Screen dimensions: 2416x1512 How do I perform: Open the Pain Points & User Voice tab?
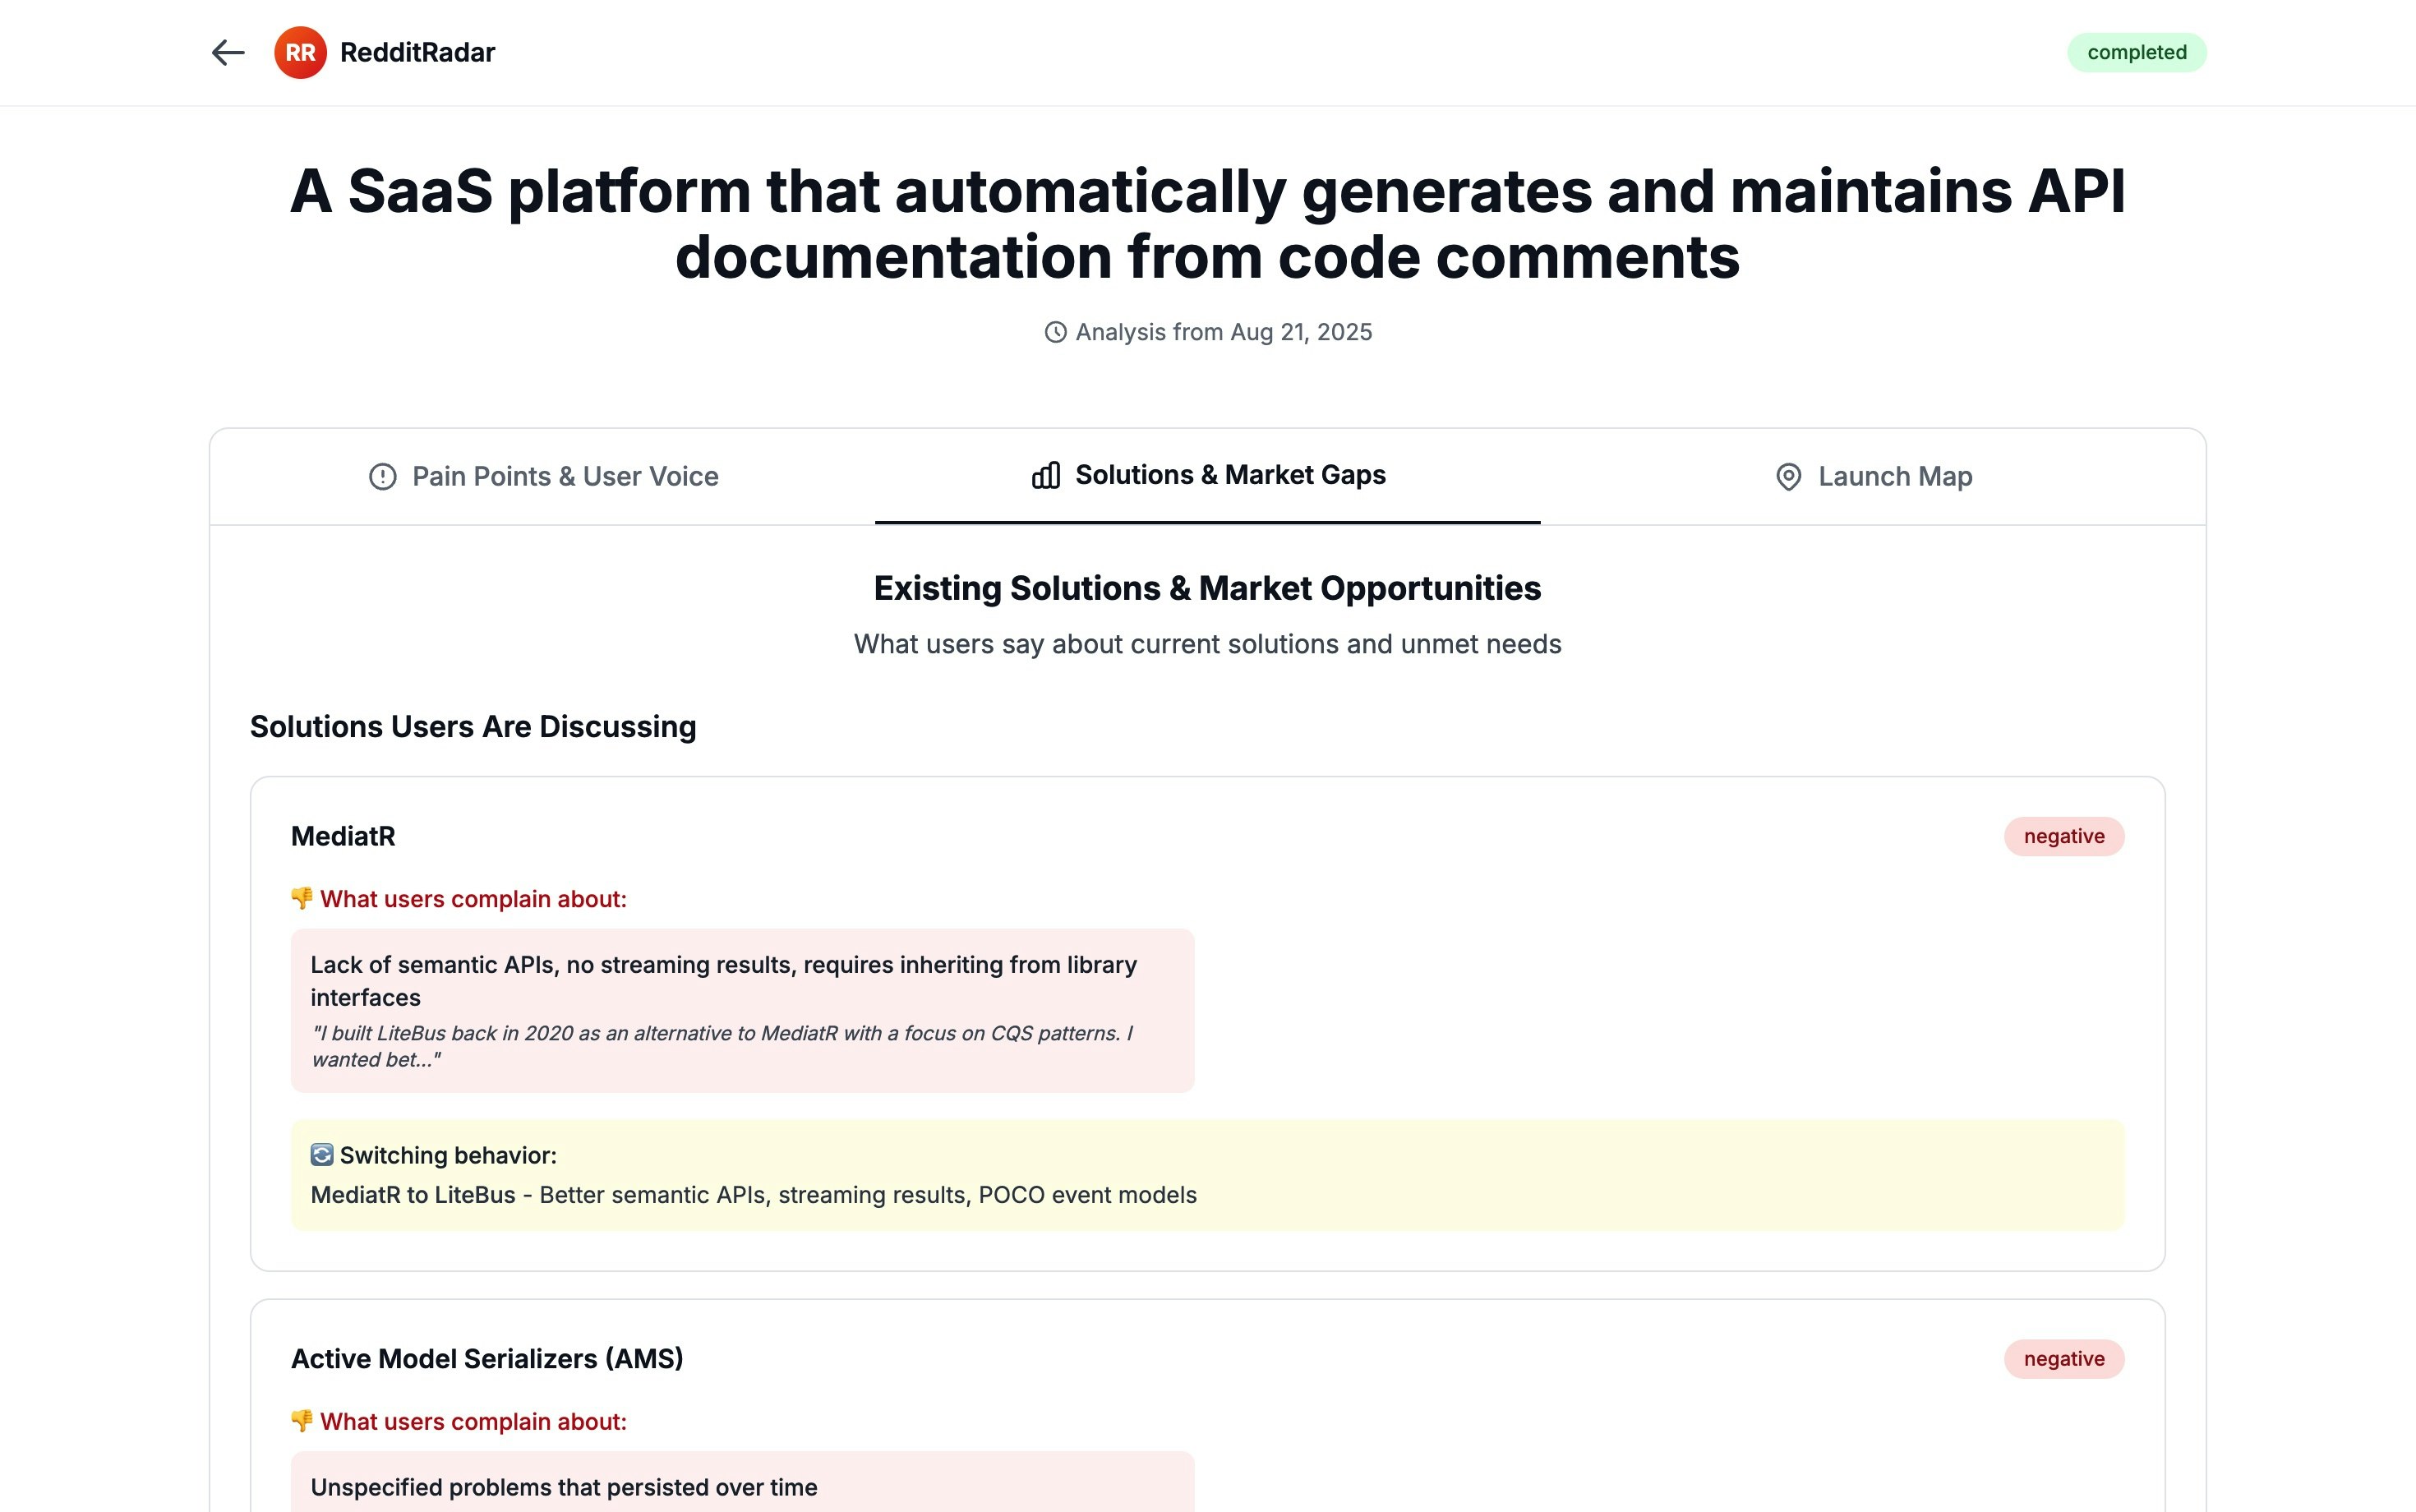[543, 477]
